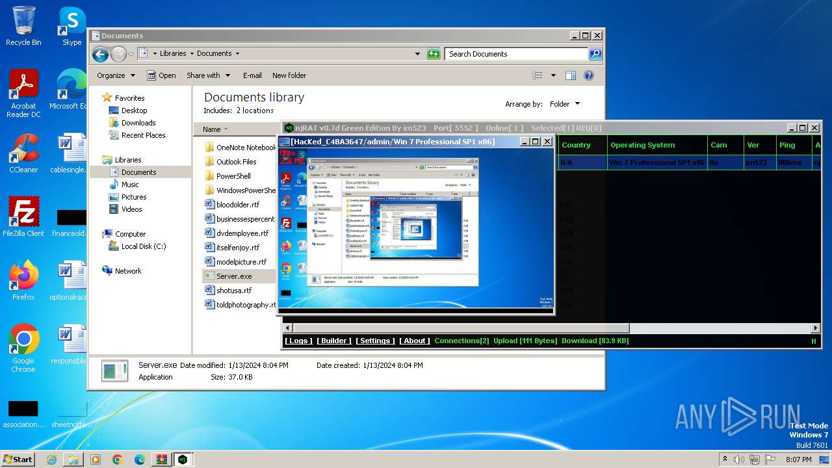Viewport: 832px width, 468px height.
Task: Open the Action Center flag icon
Action: coord(770,460)
